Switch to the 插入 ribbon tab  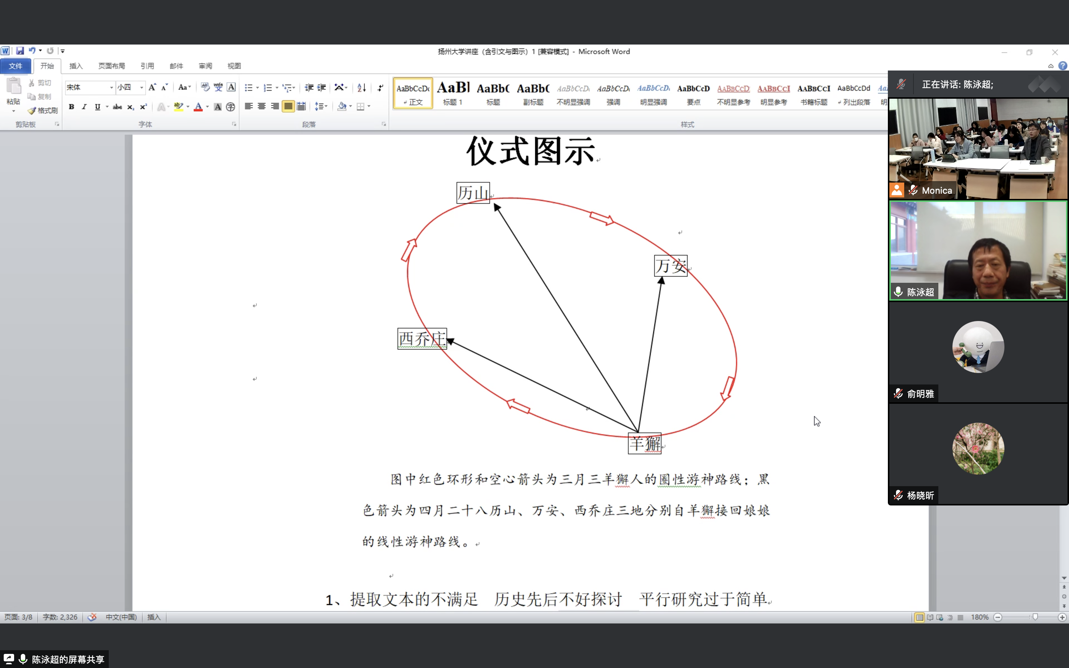pyautogui.click(x=76, y=66)
